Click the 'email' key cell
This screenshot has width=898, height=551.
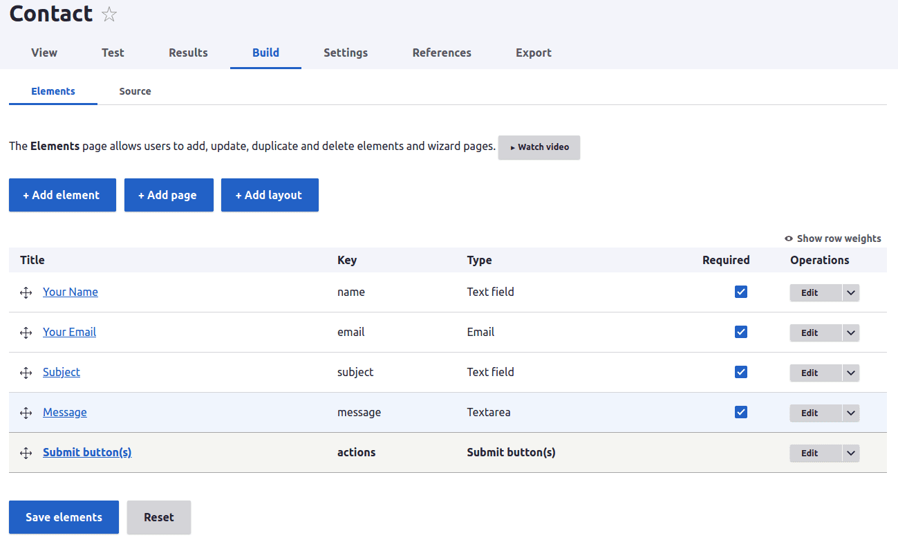coord(351,332)
